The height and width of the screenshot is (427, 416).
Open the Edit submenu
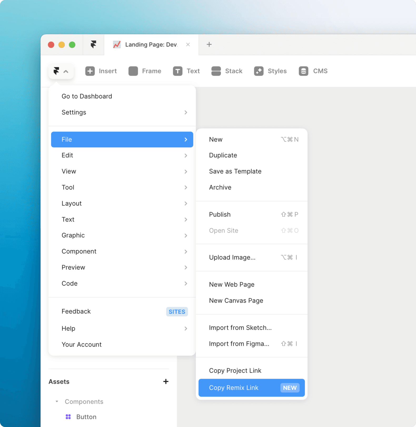[x=122, y=155]
